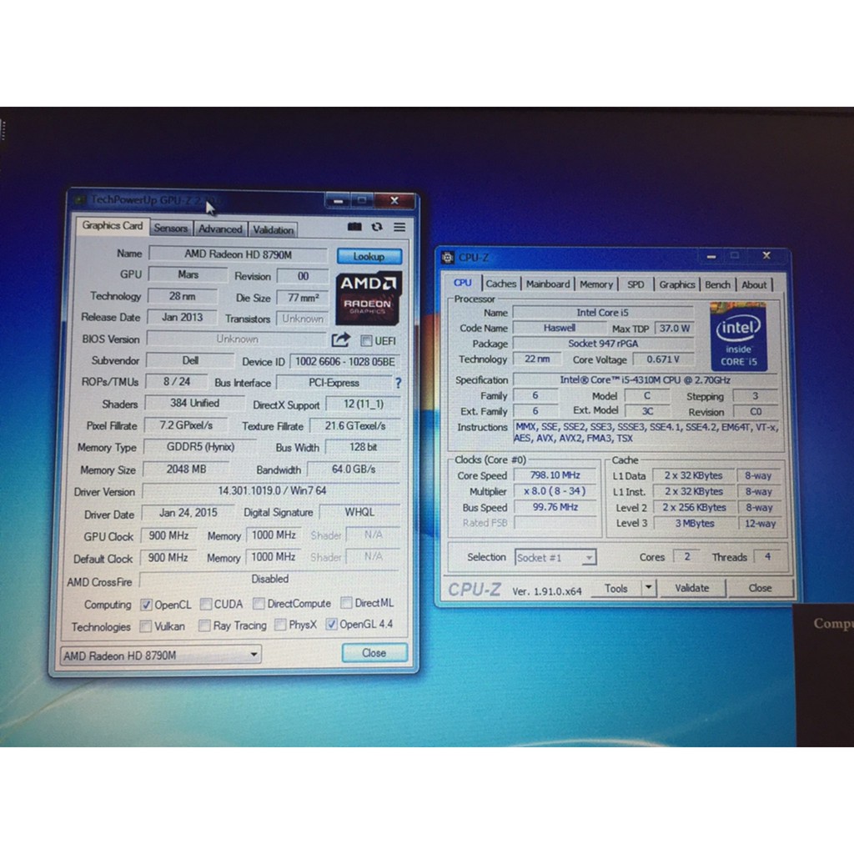
Task: Toggle the UEFI checkbox
Action: click(x=366, y=340)
